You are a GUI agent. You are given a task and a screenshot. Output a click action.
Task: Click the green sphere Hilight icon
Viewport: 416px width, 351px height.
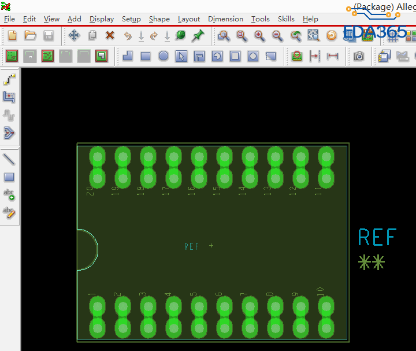pyautogui.click(x=181, y=35)
